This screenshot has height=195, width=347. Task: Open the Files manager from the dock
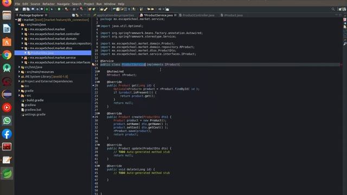click(7, 16)
